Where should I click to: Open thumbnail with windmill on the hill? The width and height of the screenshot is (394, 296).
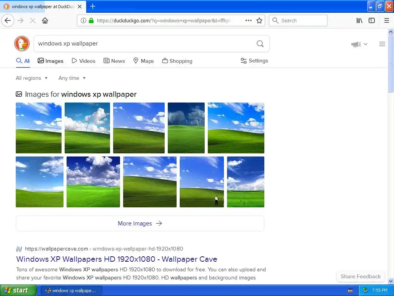[x=87, y=128]
